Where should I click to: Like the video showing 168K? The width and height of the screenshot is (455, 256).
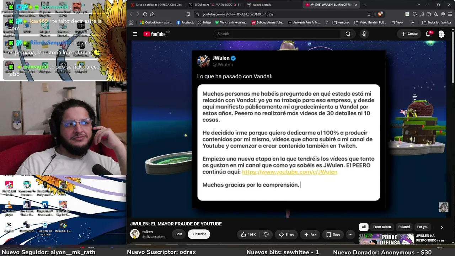click(x=248, y=234)
